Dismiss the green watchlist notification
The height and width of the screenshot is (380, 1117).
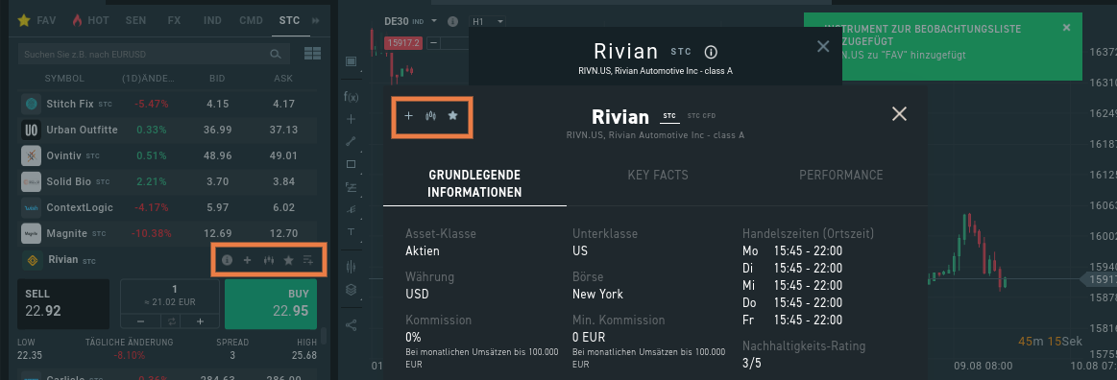coord(1066,28)
